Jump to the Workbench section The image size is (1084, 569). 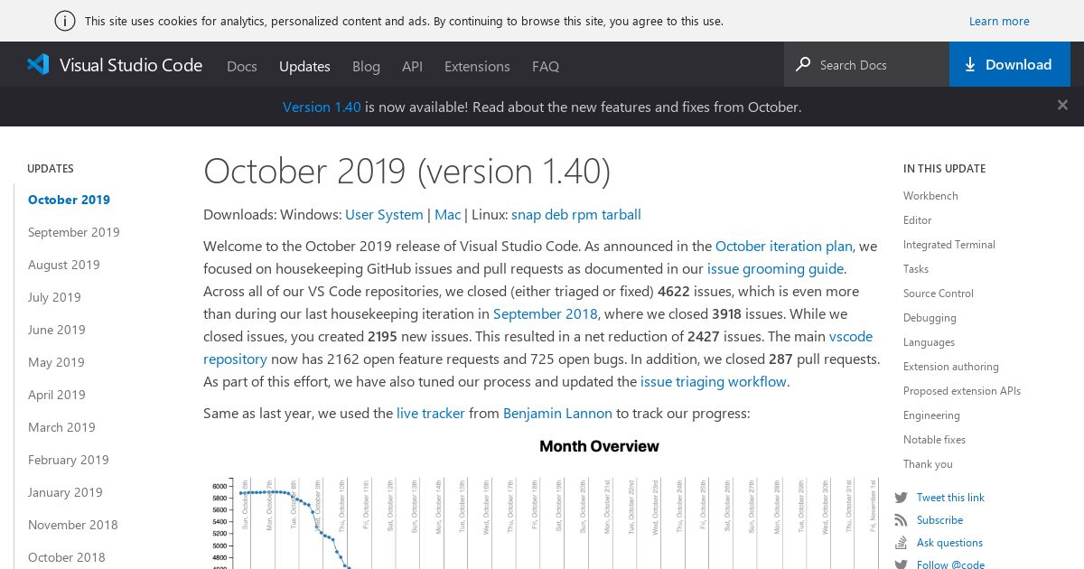click(930, 196)
